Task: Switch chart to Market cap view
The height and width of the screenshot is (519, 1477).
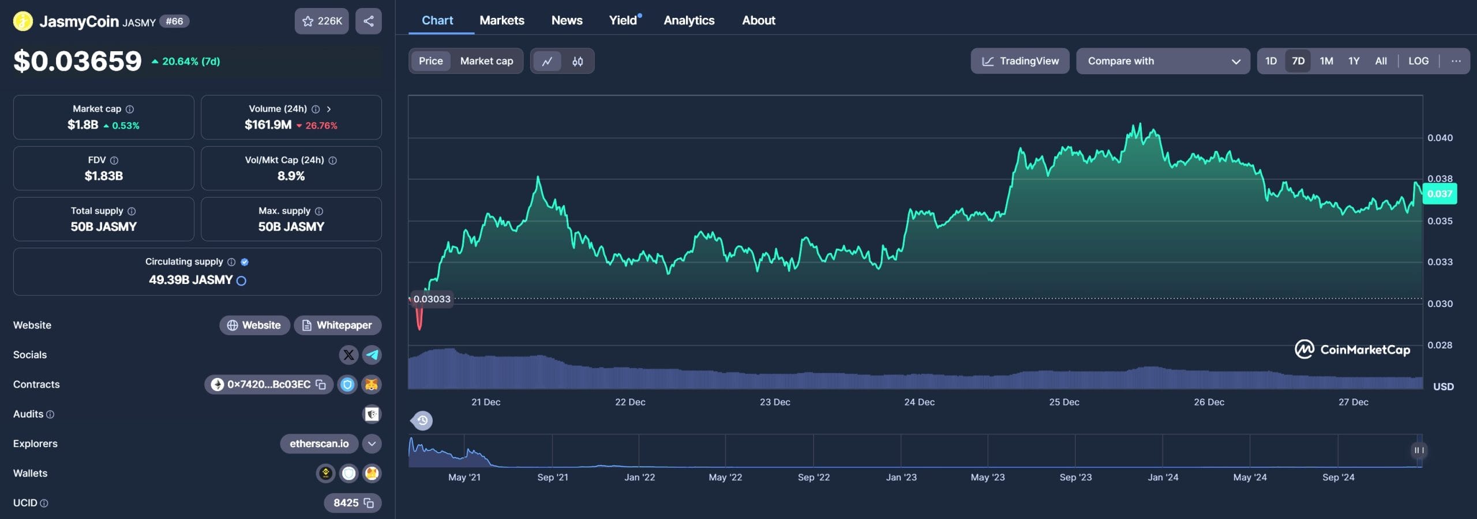Action: 486,61
